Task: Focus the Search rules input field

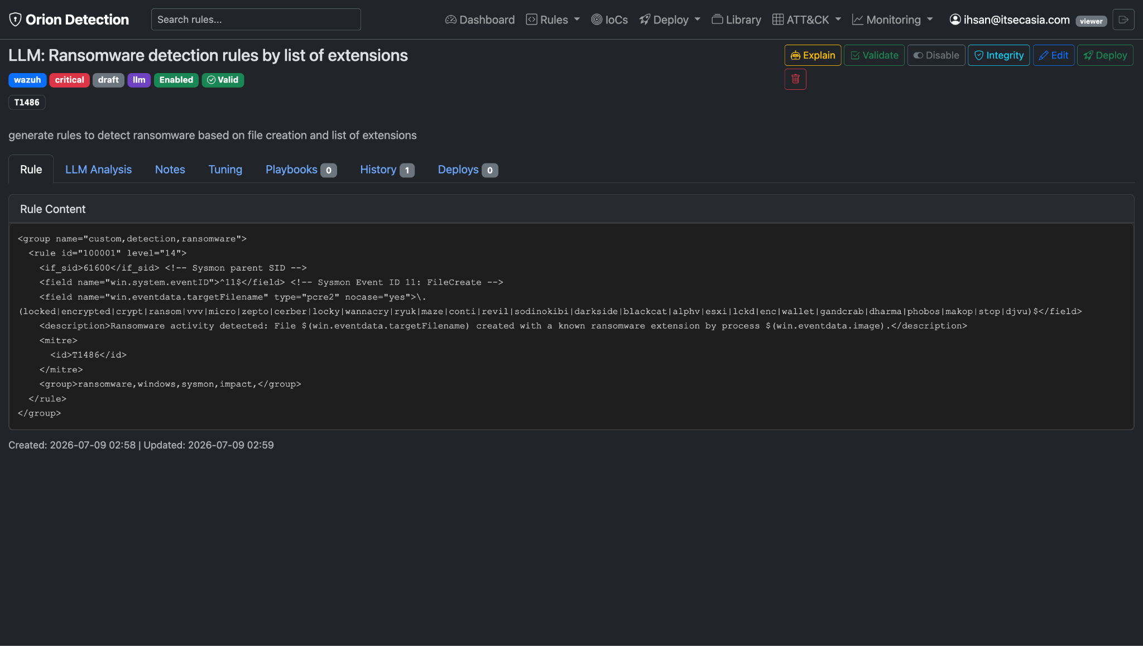Action: 256,20
